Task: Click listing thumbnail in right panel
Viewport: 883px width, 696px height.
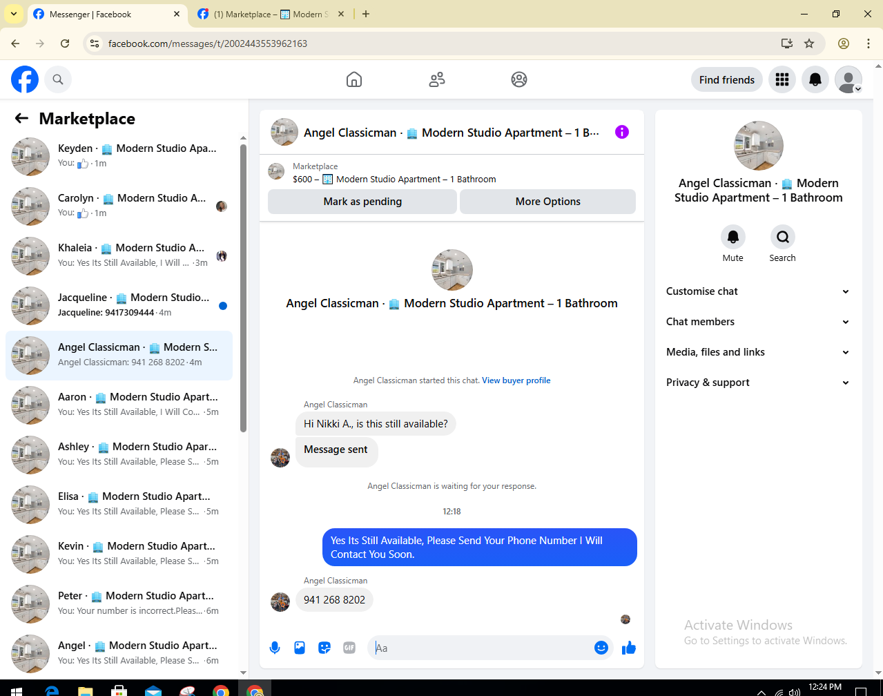Action: point(759,146)
